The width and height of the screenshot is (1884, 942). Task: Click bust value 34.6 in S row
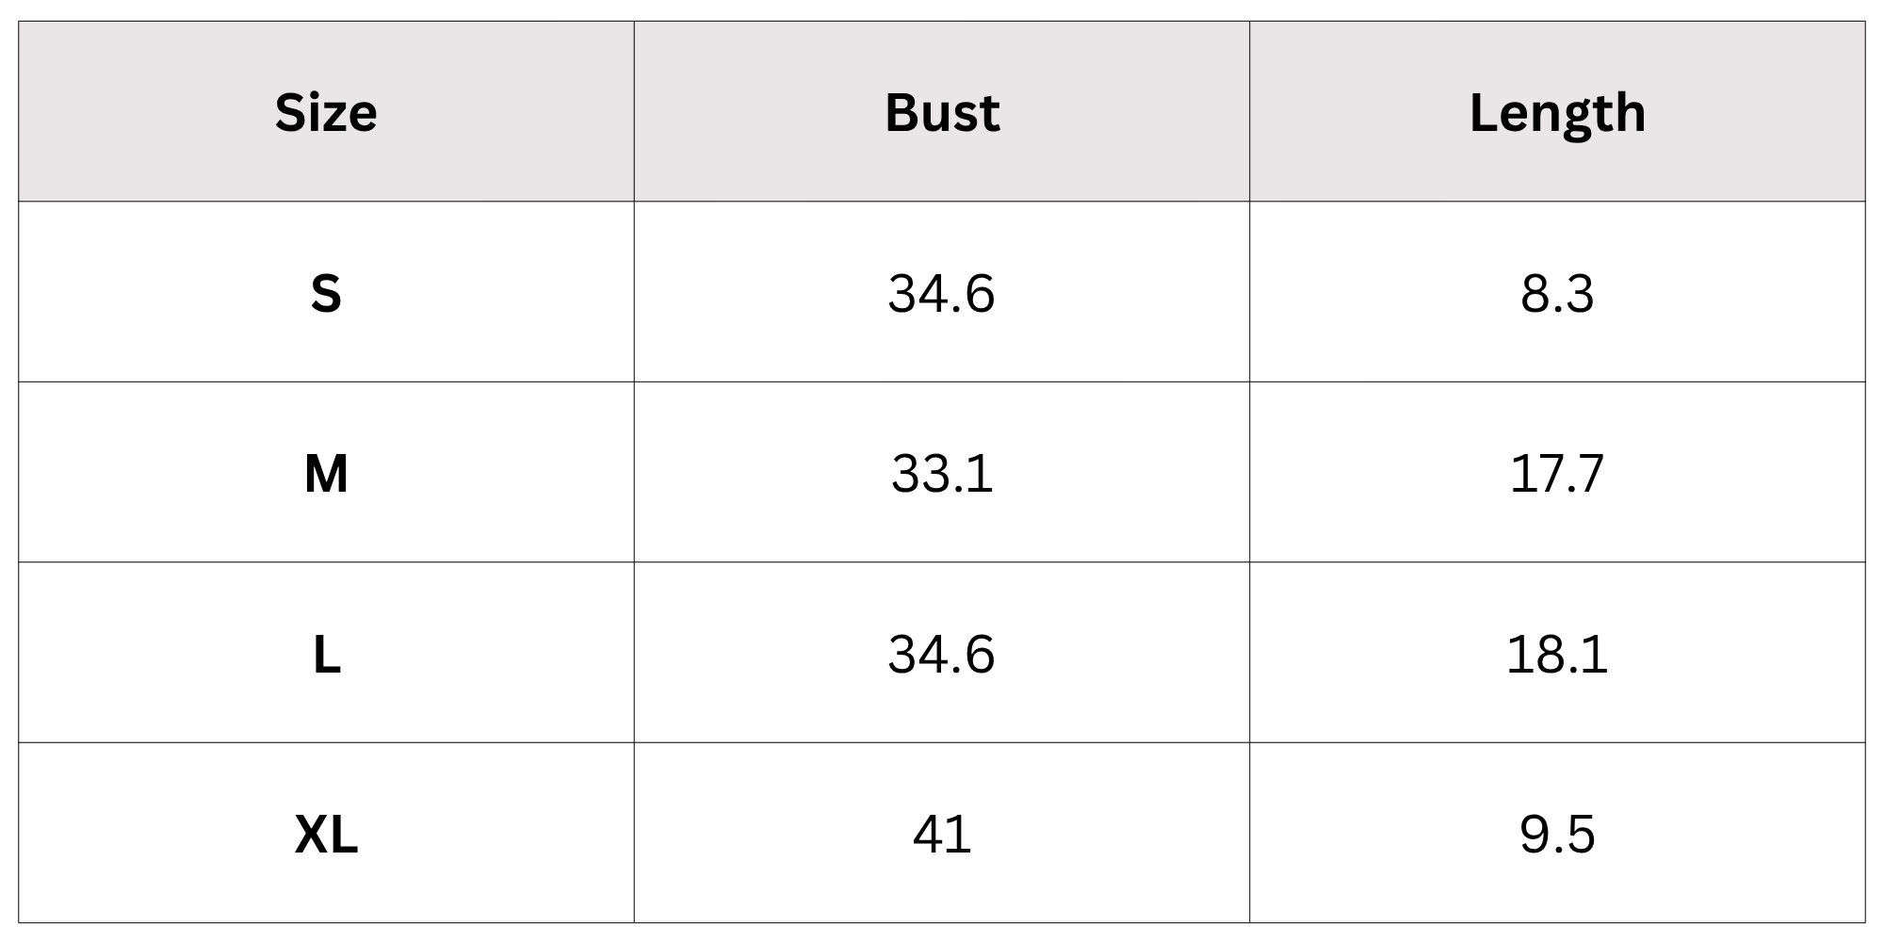(x=942, y=293)
